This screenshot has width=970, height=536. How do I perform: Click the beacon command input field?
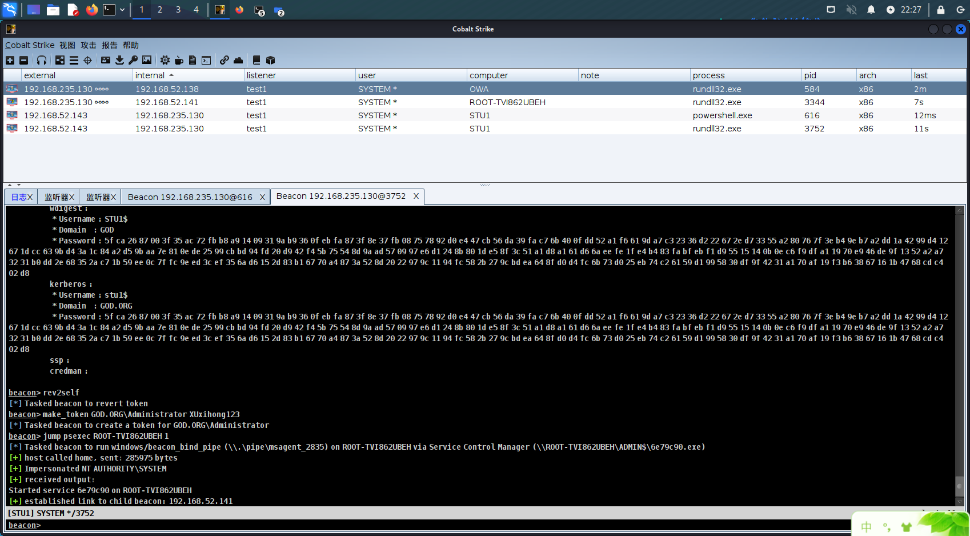pyautogui.click(x=446, y=525)
